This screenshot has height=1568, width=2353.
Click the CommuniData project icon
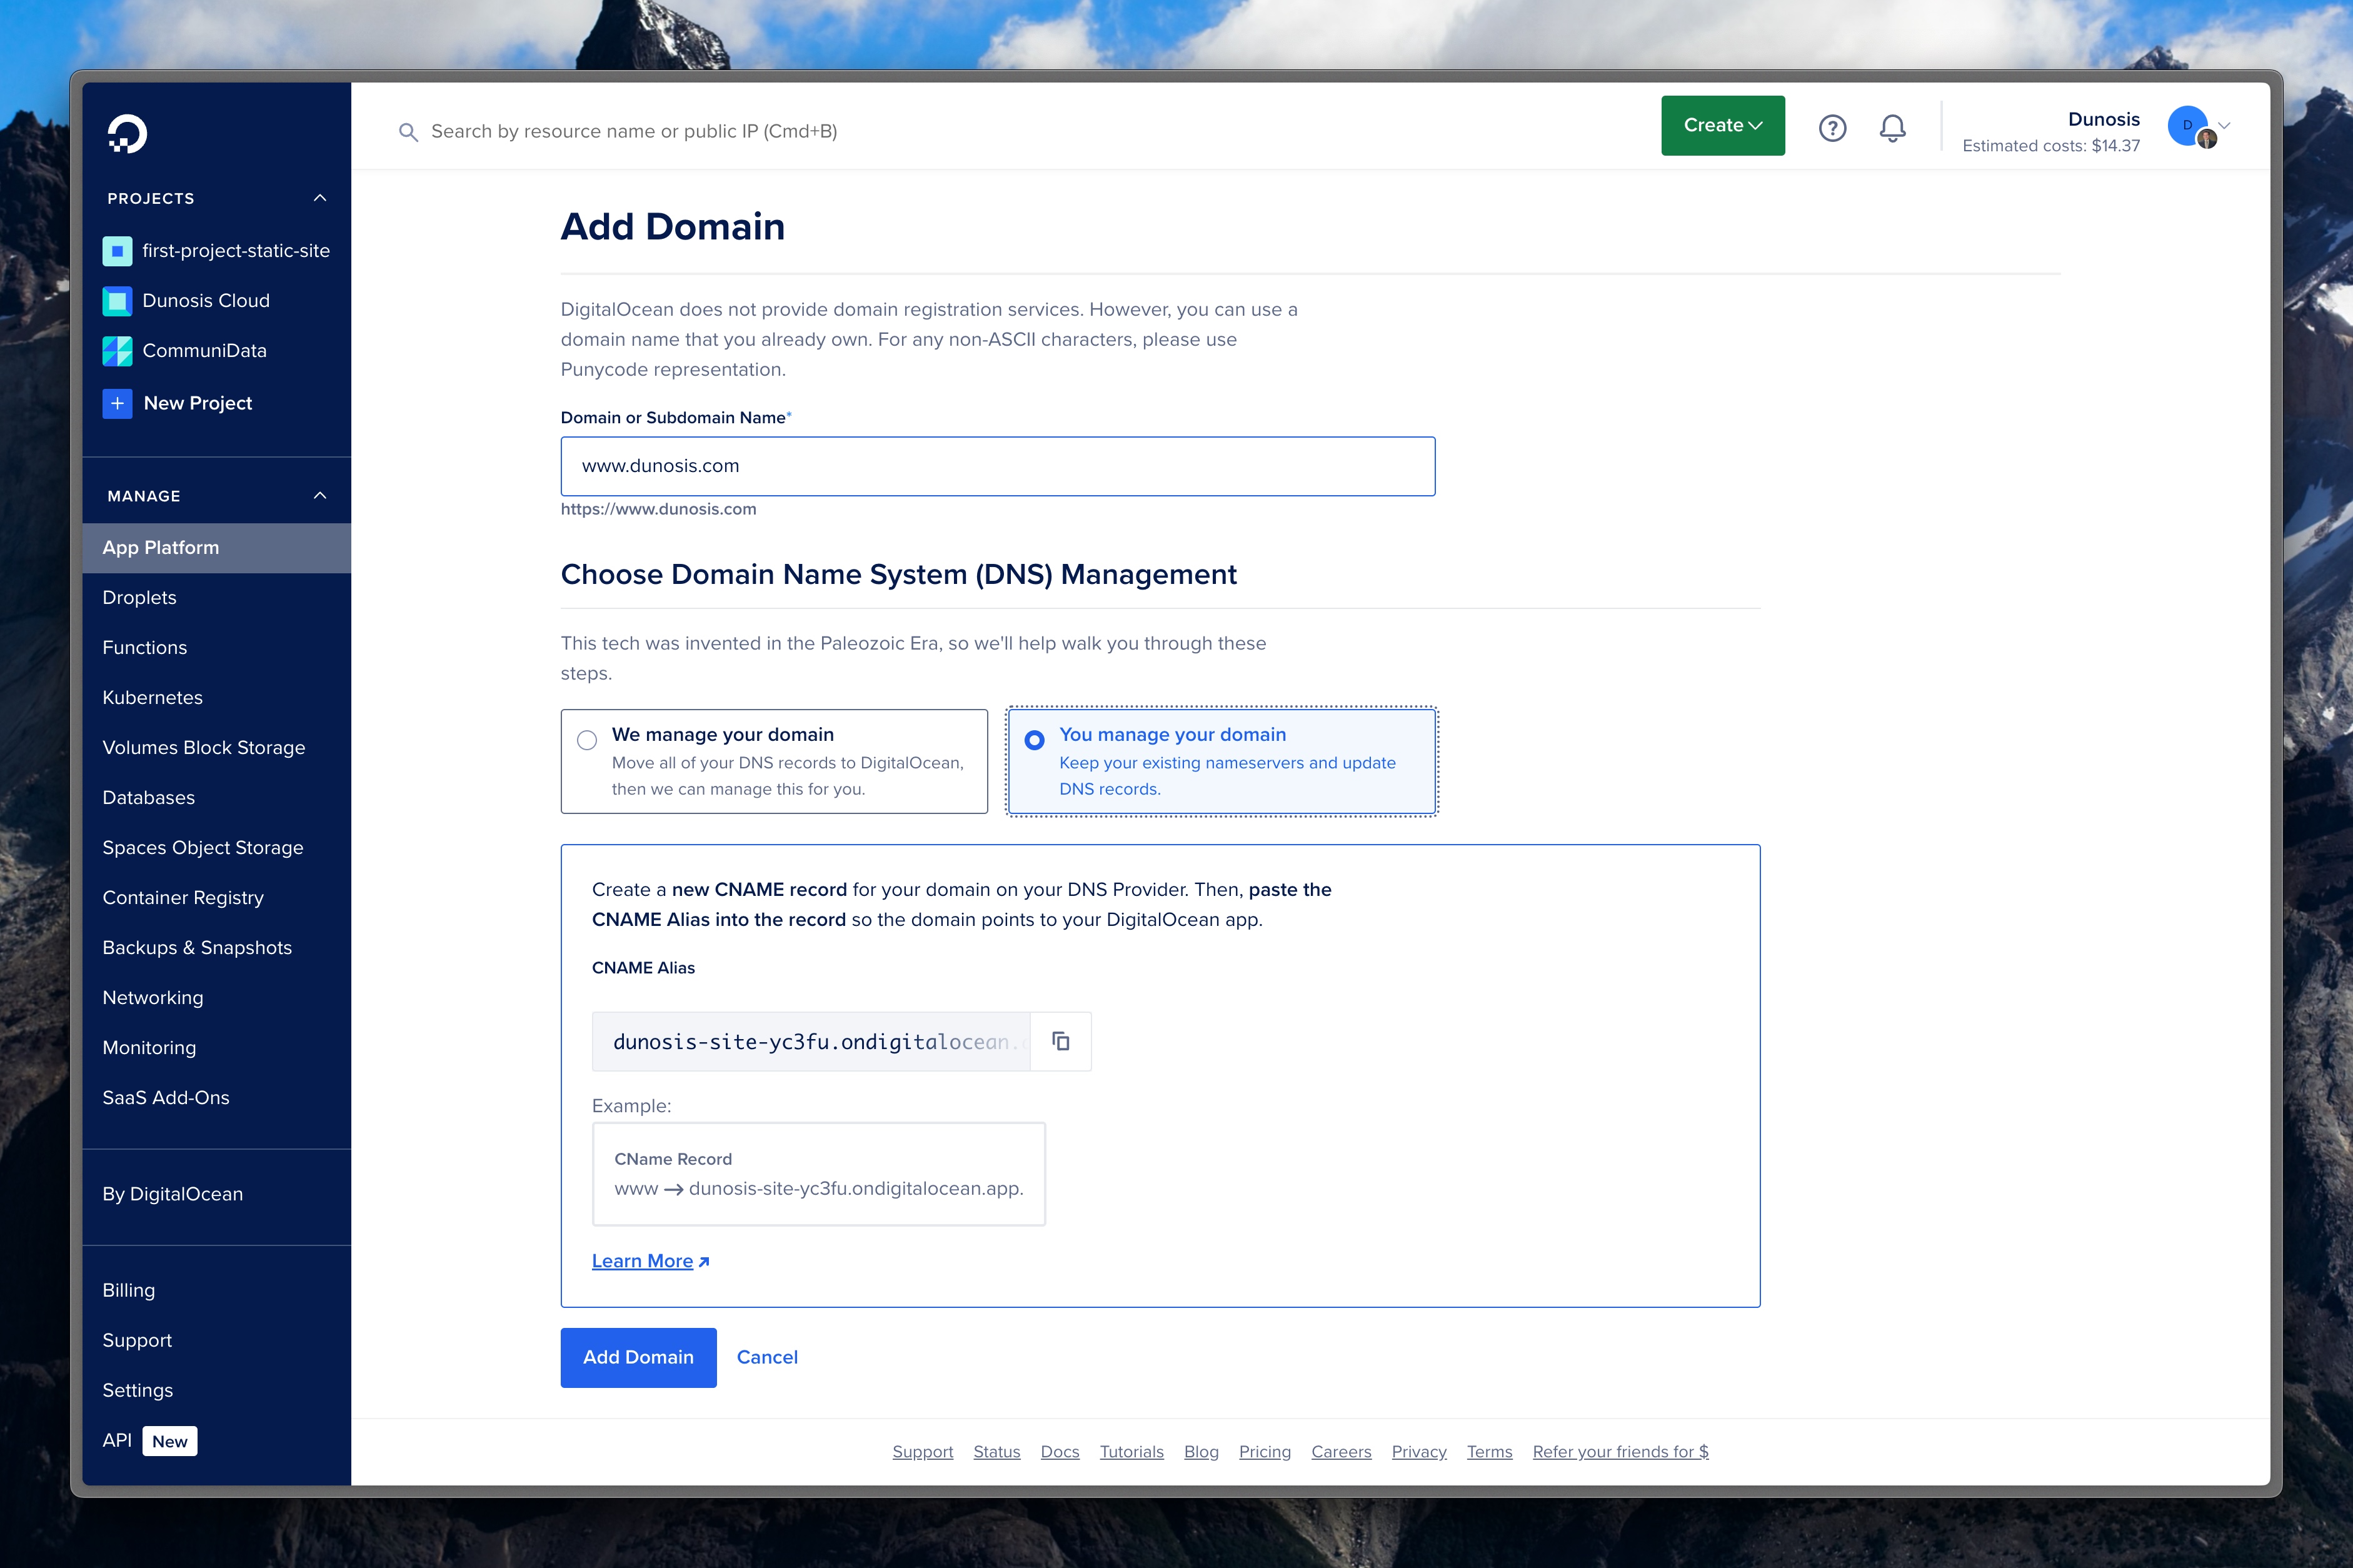point(117,351)
